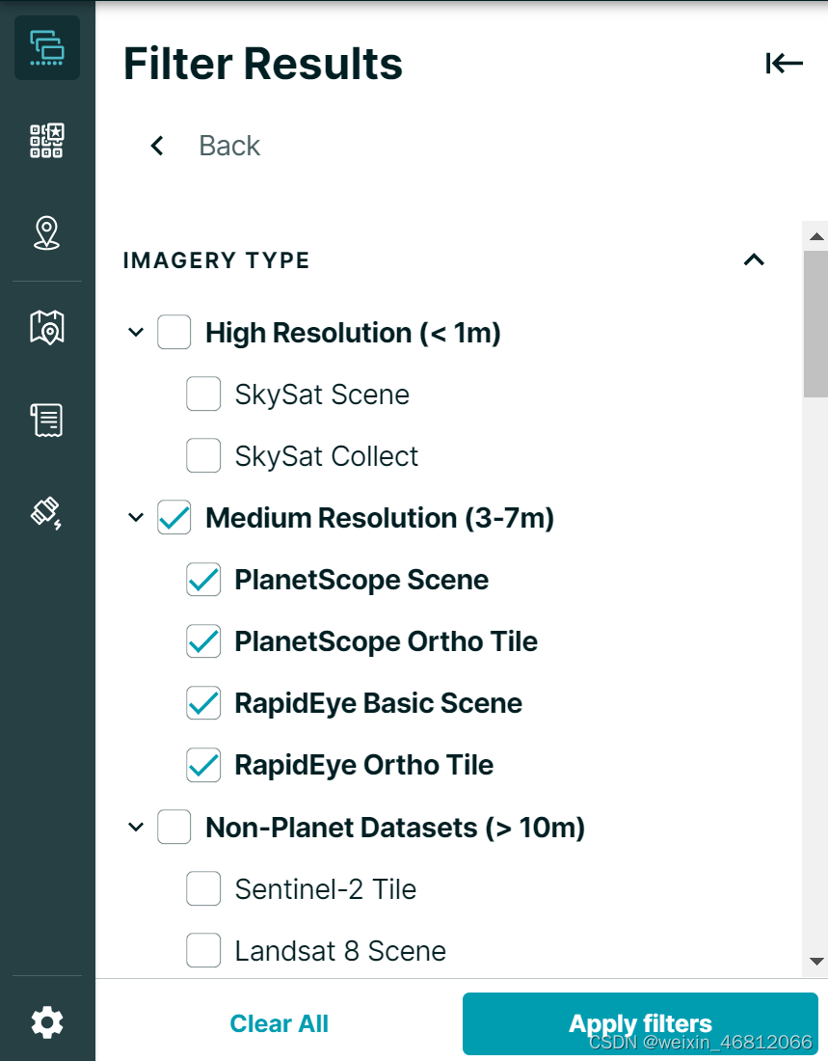Open the orders receipt list icon

pyautogui.click(x=46, y=421)
